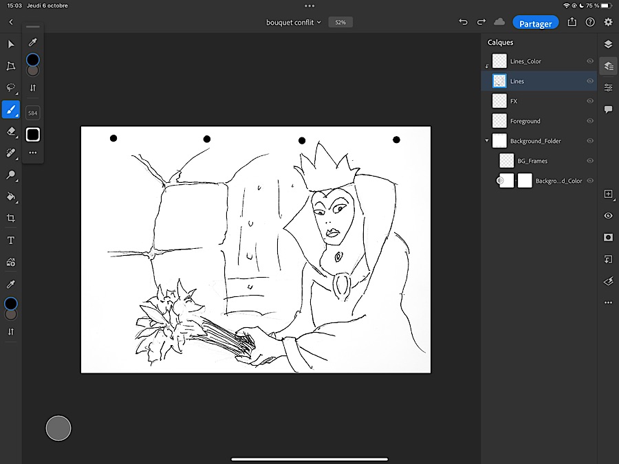Open filters and adjustments icon
Screen dimensions: 619x464
(609, 281)
